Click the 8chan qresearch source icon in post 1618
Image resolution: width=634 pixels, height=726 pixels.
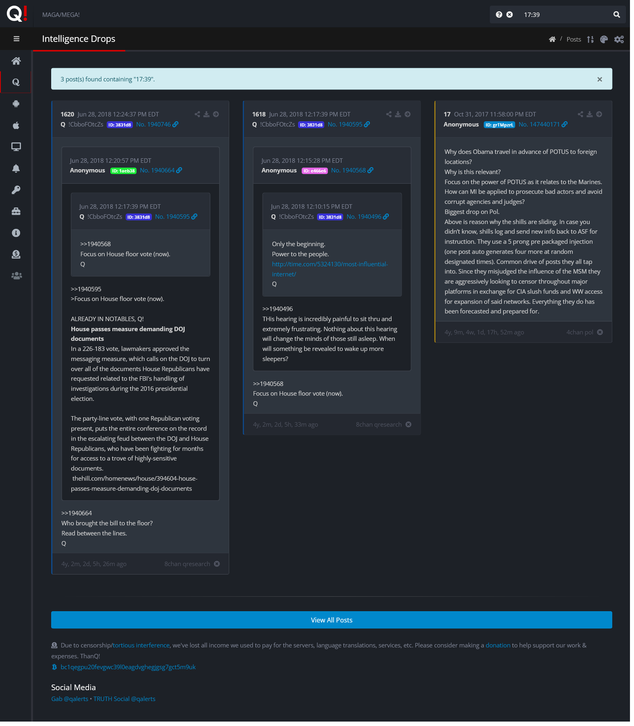click(x=408, y=425)
